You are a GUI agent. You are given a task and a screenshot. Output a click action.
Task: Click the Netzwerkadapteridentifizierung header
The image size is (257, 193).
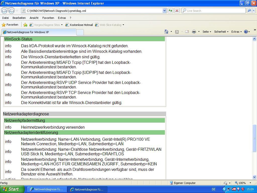click(x=84, y=132)
